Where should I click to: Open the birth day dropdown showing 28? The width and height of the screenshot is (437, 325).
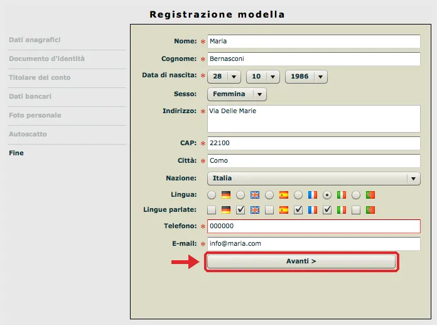click(224, 77)
